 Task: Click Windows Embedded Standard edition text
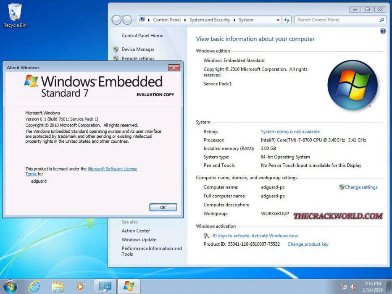coord(234,60)
